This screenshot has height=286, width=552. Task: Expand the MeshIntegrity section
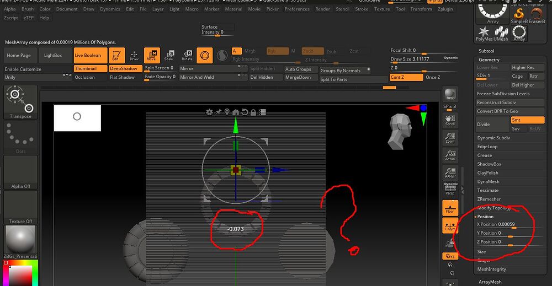(x=491, y=269)
